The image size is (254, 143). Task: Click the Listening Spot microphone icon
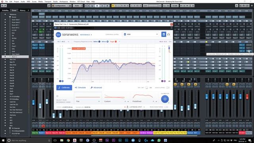pos(127,107)
